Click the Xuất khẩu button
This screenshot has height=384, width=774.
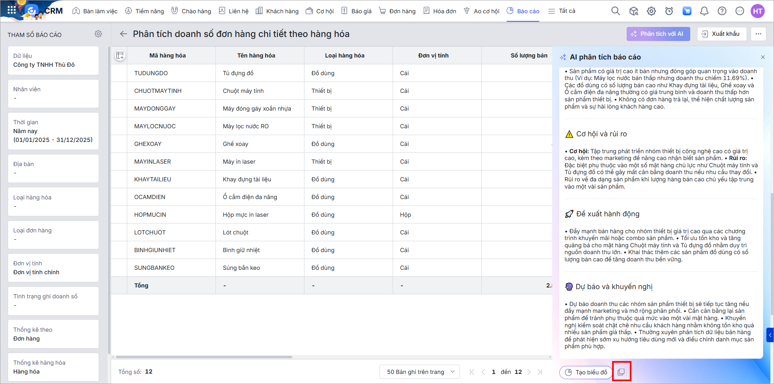pyautogui.click(x=721, y=34)
